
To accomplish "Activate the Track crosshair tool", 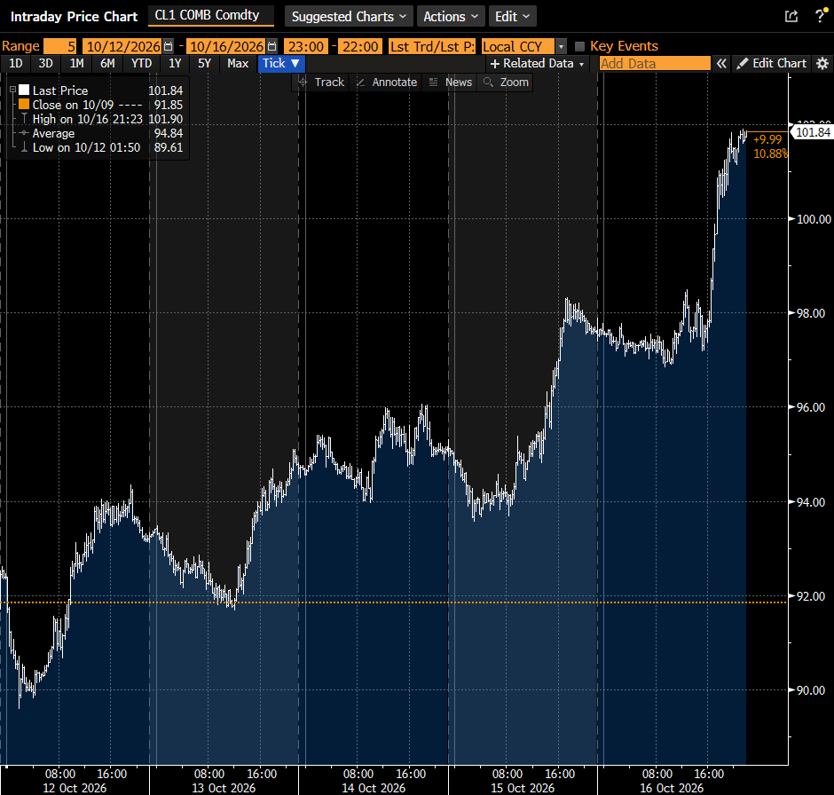I will click(321, 83).
